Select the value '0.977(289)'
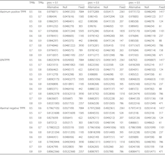This screenshot has width=165, height=155. click(x=93, y=12)
